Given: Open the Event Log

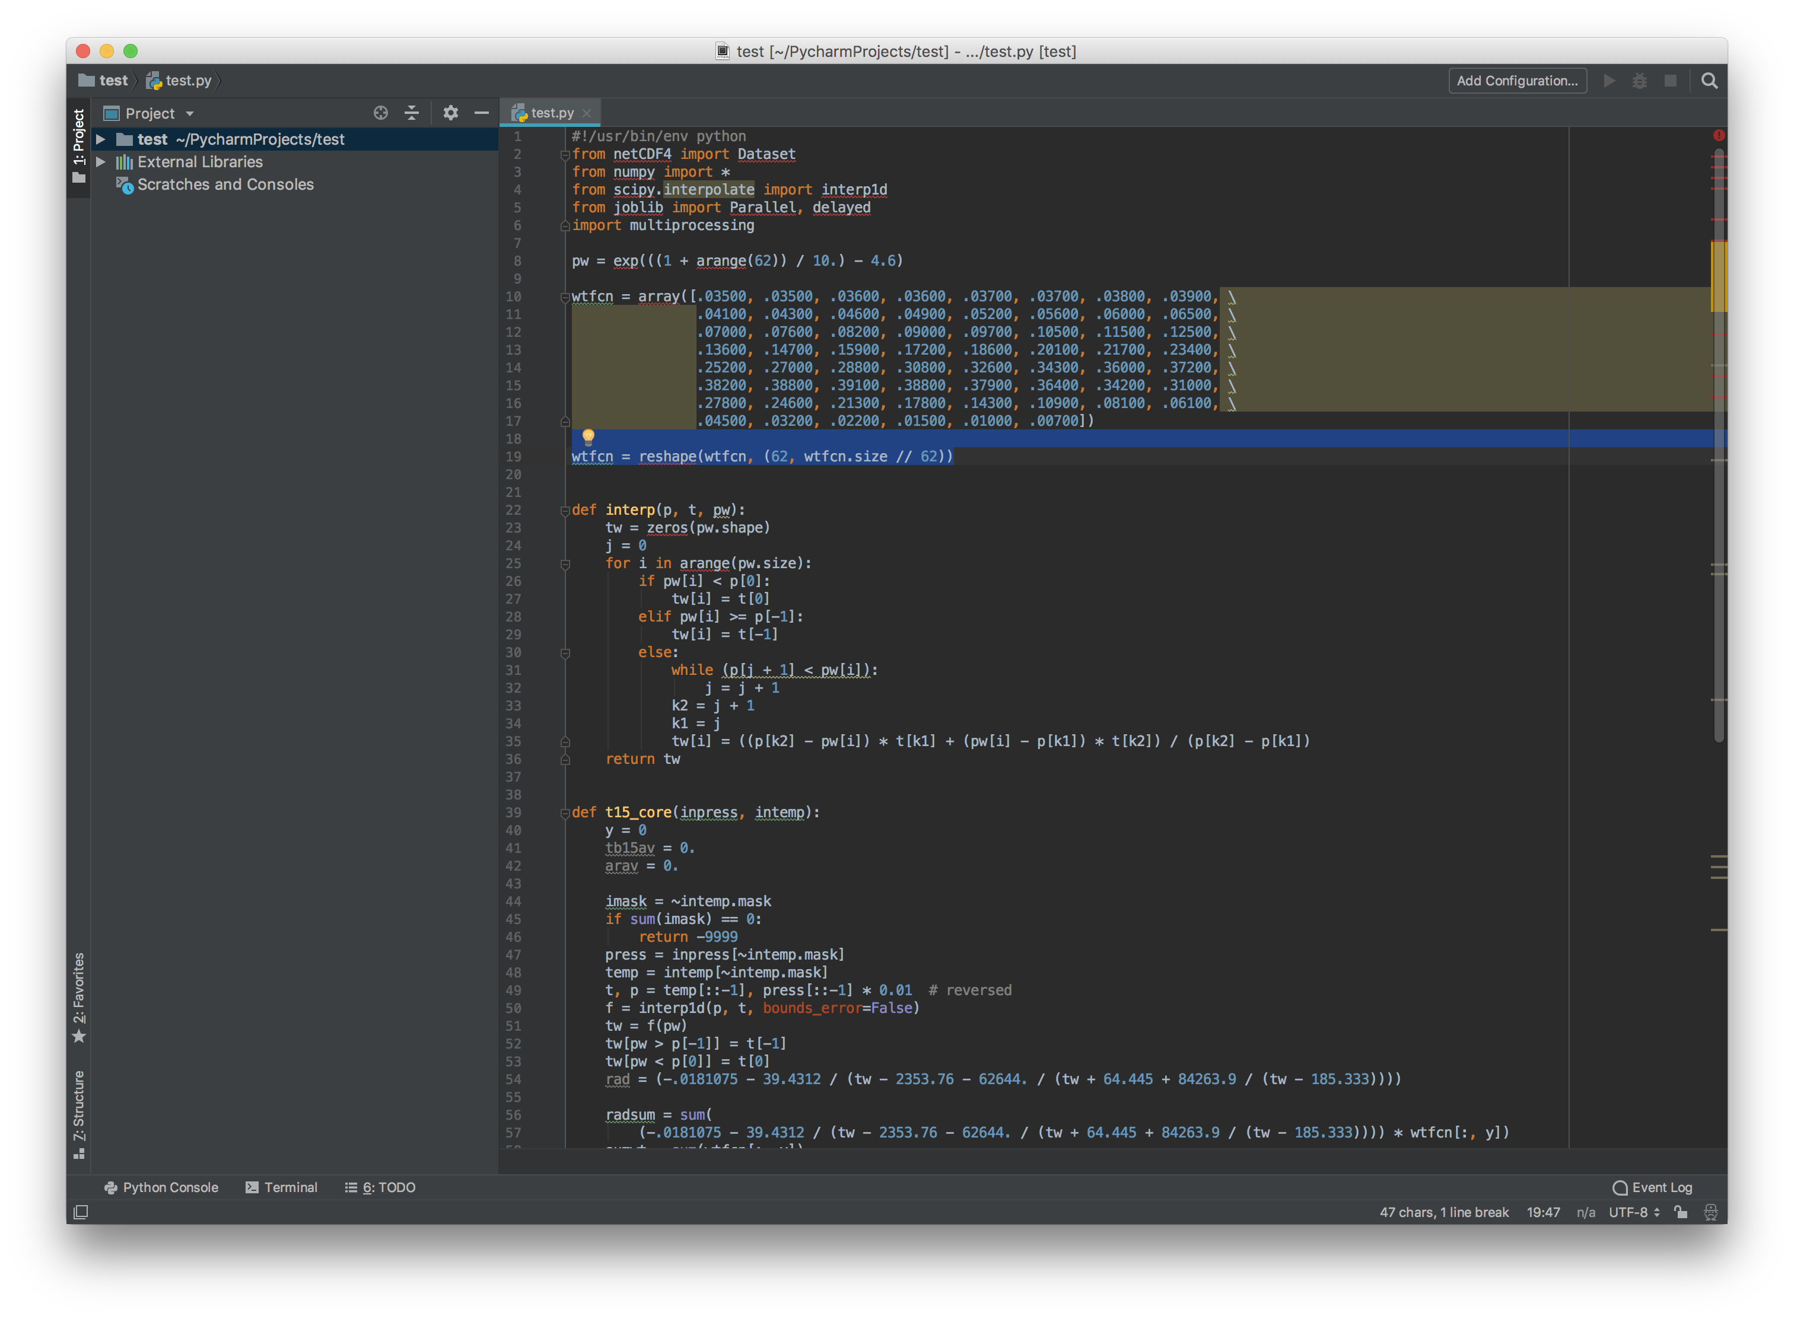Looking at the screenshot, I should tap(1653, 1187).
